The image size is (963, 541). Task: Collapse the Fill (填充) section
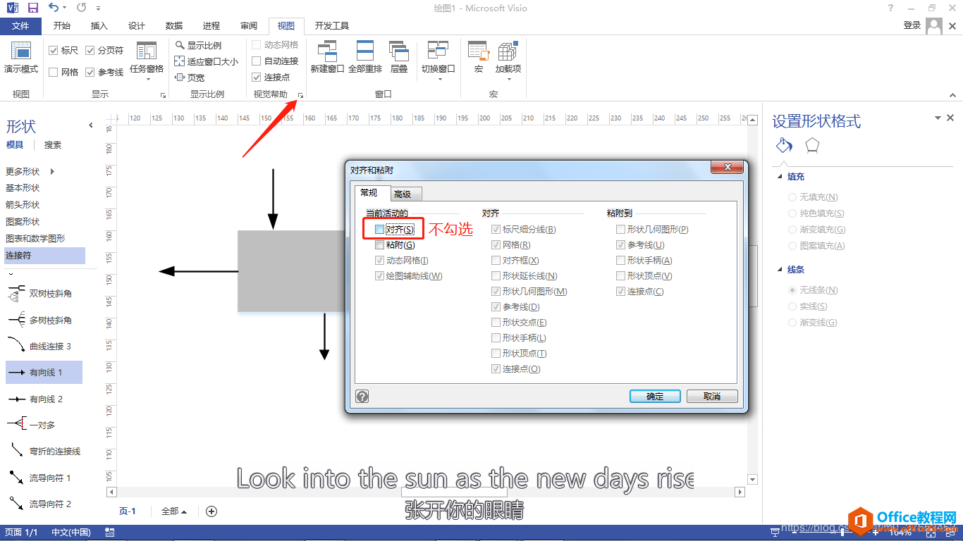click(780, 177)
